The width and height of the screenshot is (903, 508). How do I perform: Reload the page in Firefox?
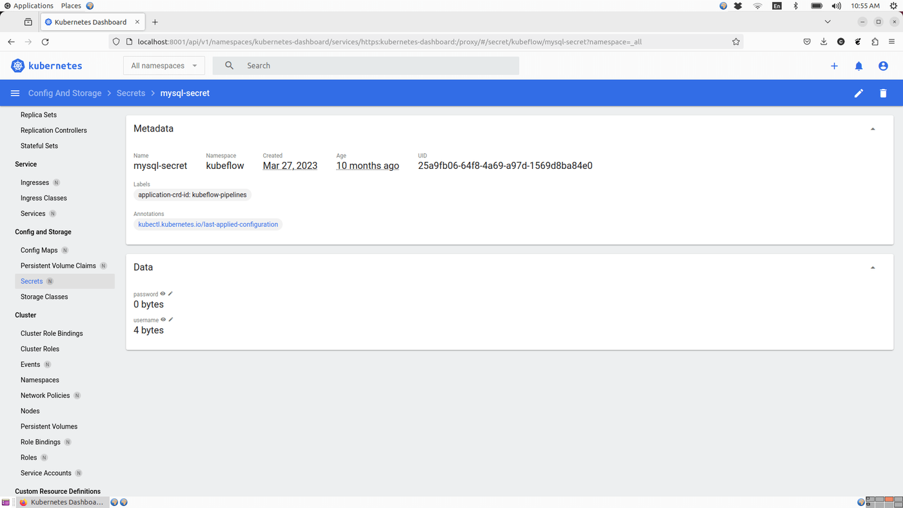[45, 42]
